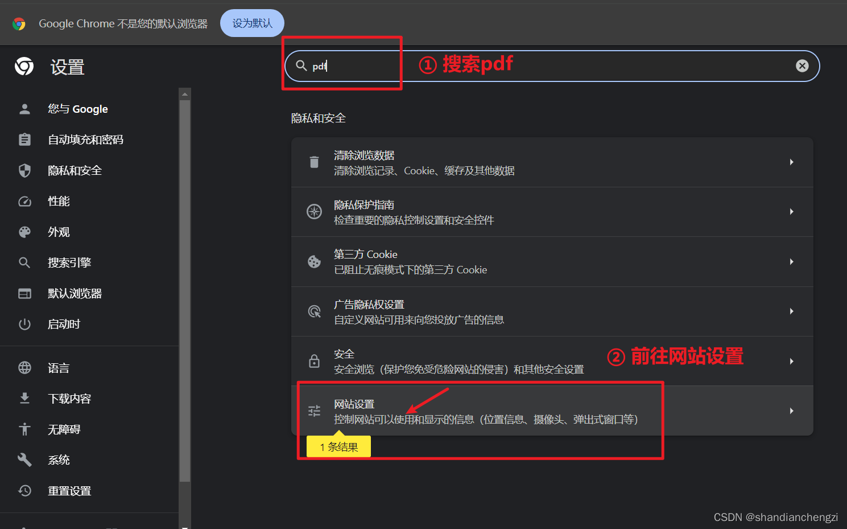This screenshot has height=529, width=847.
Task: Expand 安全 row with its arrow
Action: [791, 361]
